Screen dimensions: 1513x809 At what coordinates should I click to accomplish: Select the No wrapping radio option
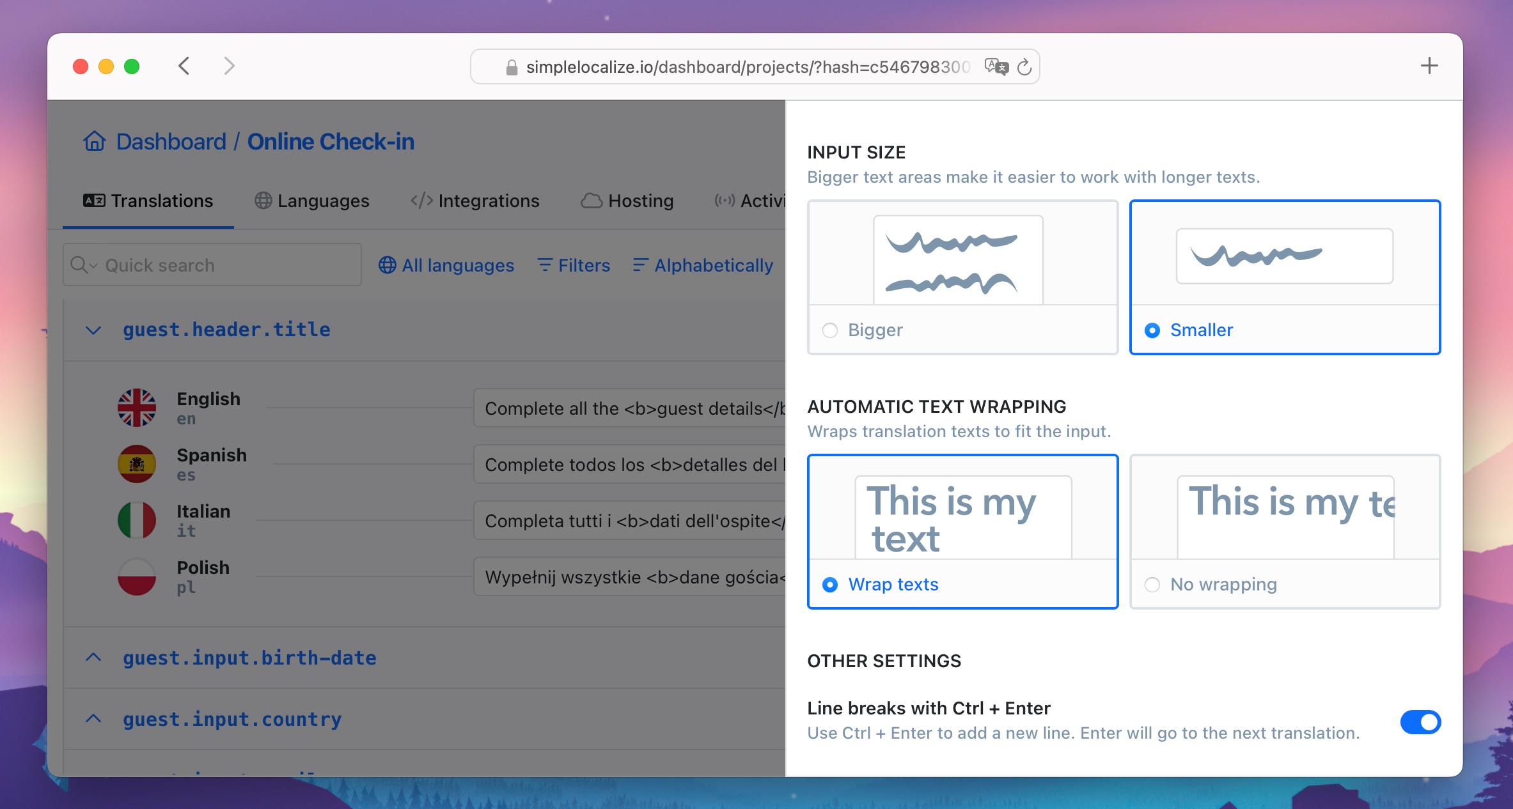point(1152,584)
